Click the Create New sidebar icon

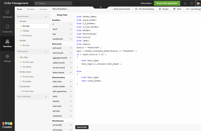click(7, 27)
